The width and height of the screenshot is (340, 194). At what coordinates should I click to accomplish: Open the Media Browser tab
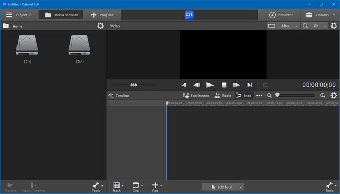click(x=61, y=15)
